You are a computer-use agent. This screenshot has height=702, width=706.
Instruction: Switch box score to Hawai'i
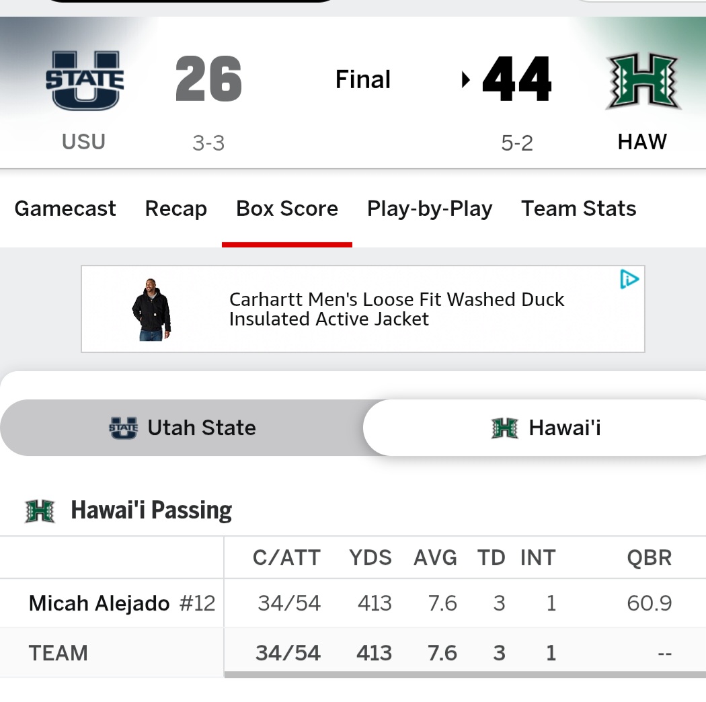pyautogui.click(x=535, y=428)
